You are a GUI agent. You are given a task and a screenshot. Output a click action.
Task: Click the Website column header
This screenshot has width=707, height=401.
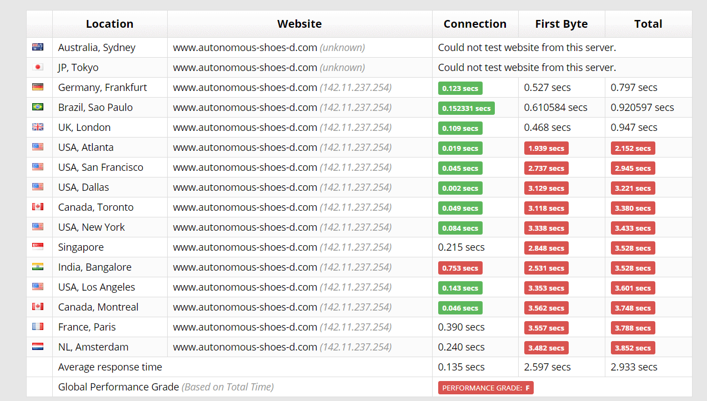click(x=299, y=24)
